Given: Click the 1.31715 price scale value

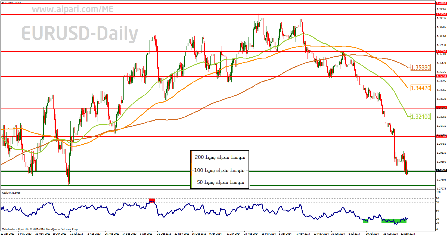Looking at the screenshot, I should point(441,126).
